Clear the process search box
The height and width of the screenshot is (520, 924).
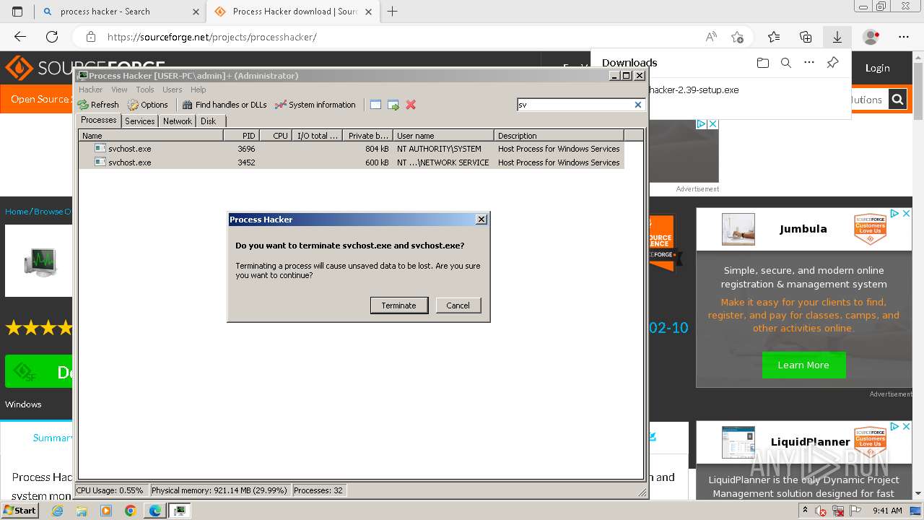click(638, 105)
